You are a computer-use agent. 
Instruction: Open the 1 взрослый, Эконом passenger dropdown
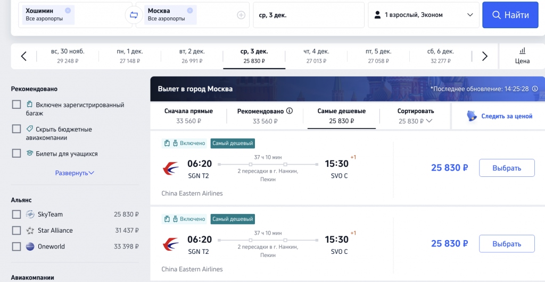click(x=423, y=15)
